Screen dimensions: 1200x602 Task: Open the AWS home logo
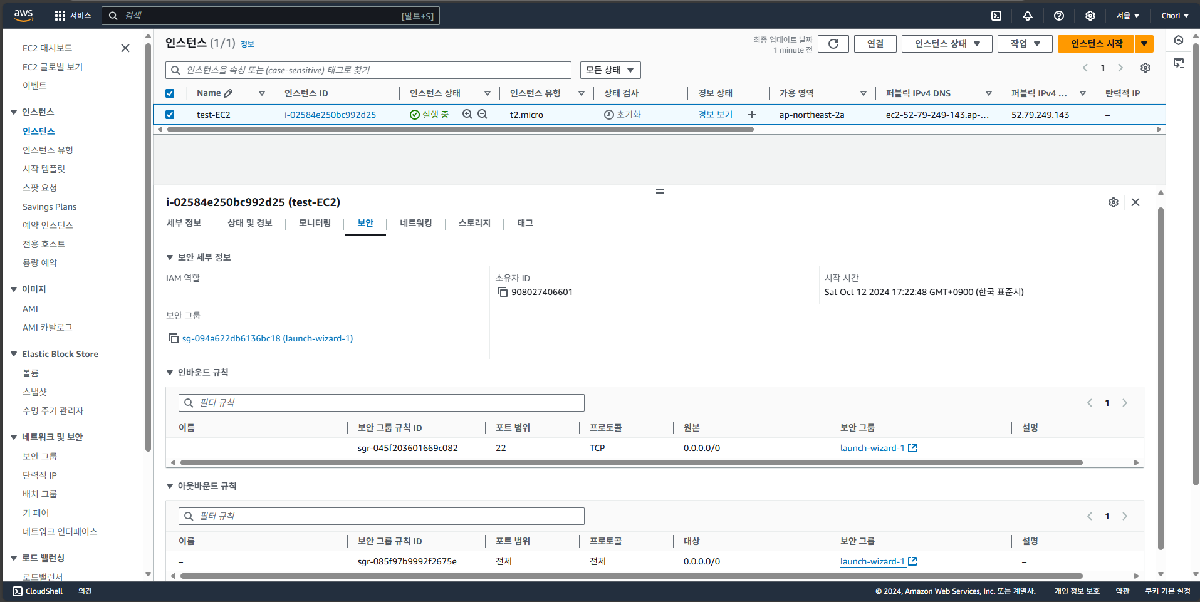pos(23,16)
